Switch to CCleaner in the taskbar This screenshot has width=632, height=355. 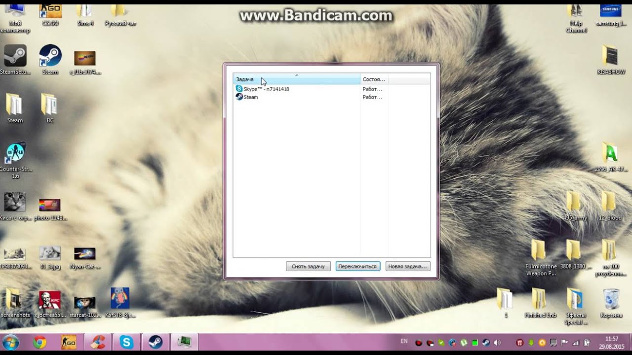tap(98, 342)
